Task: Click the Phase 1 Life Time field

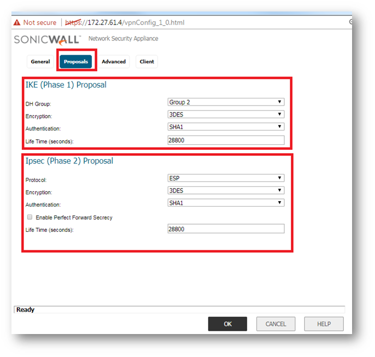Action: 225,141
